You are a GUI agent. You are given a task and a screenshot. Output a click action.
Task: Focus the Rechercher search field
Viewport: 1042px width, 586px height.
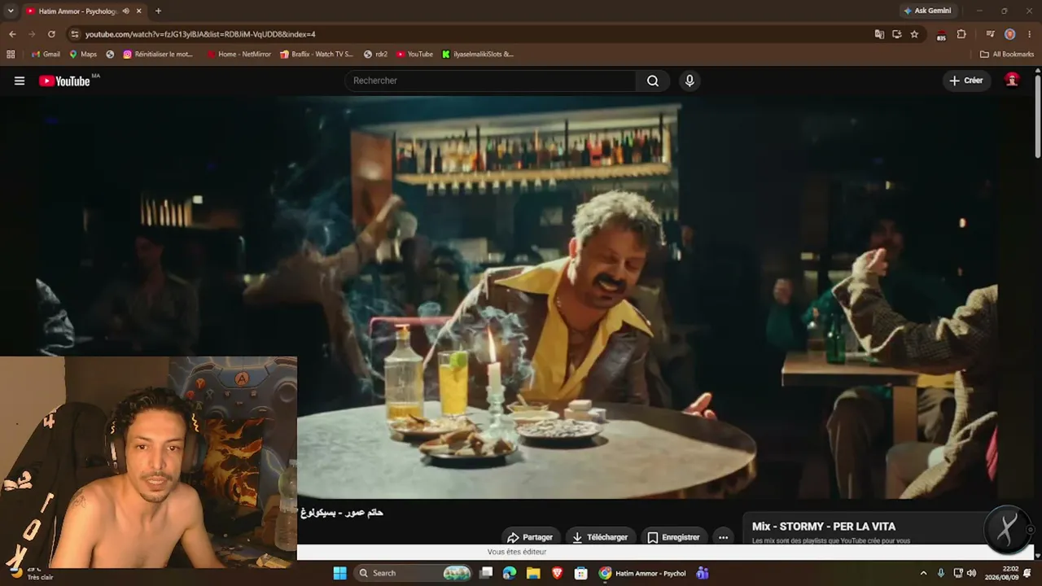491,81
